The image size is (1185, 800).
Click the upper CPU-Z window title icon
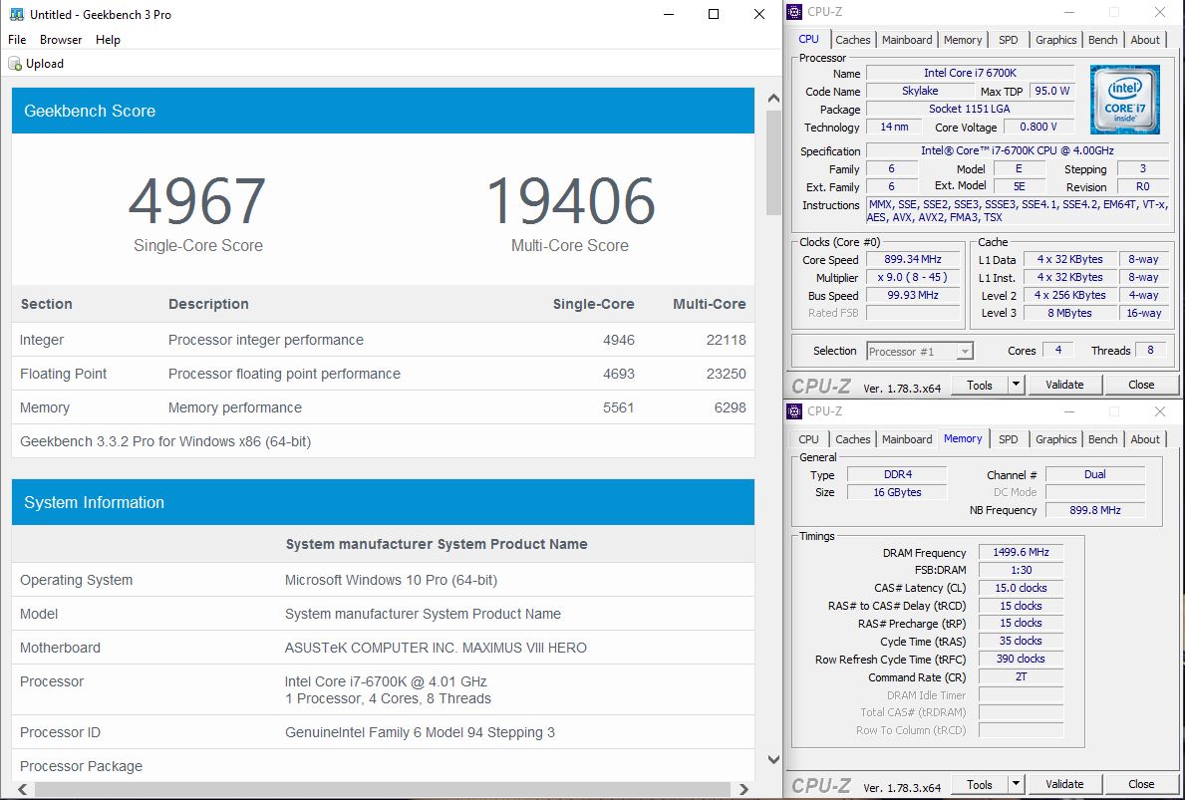tap(794, 11)
